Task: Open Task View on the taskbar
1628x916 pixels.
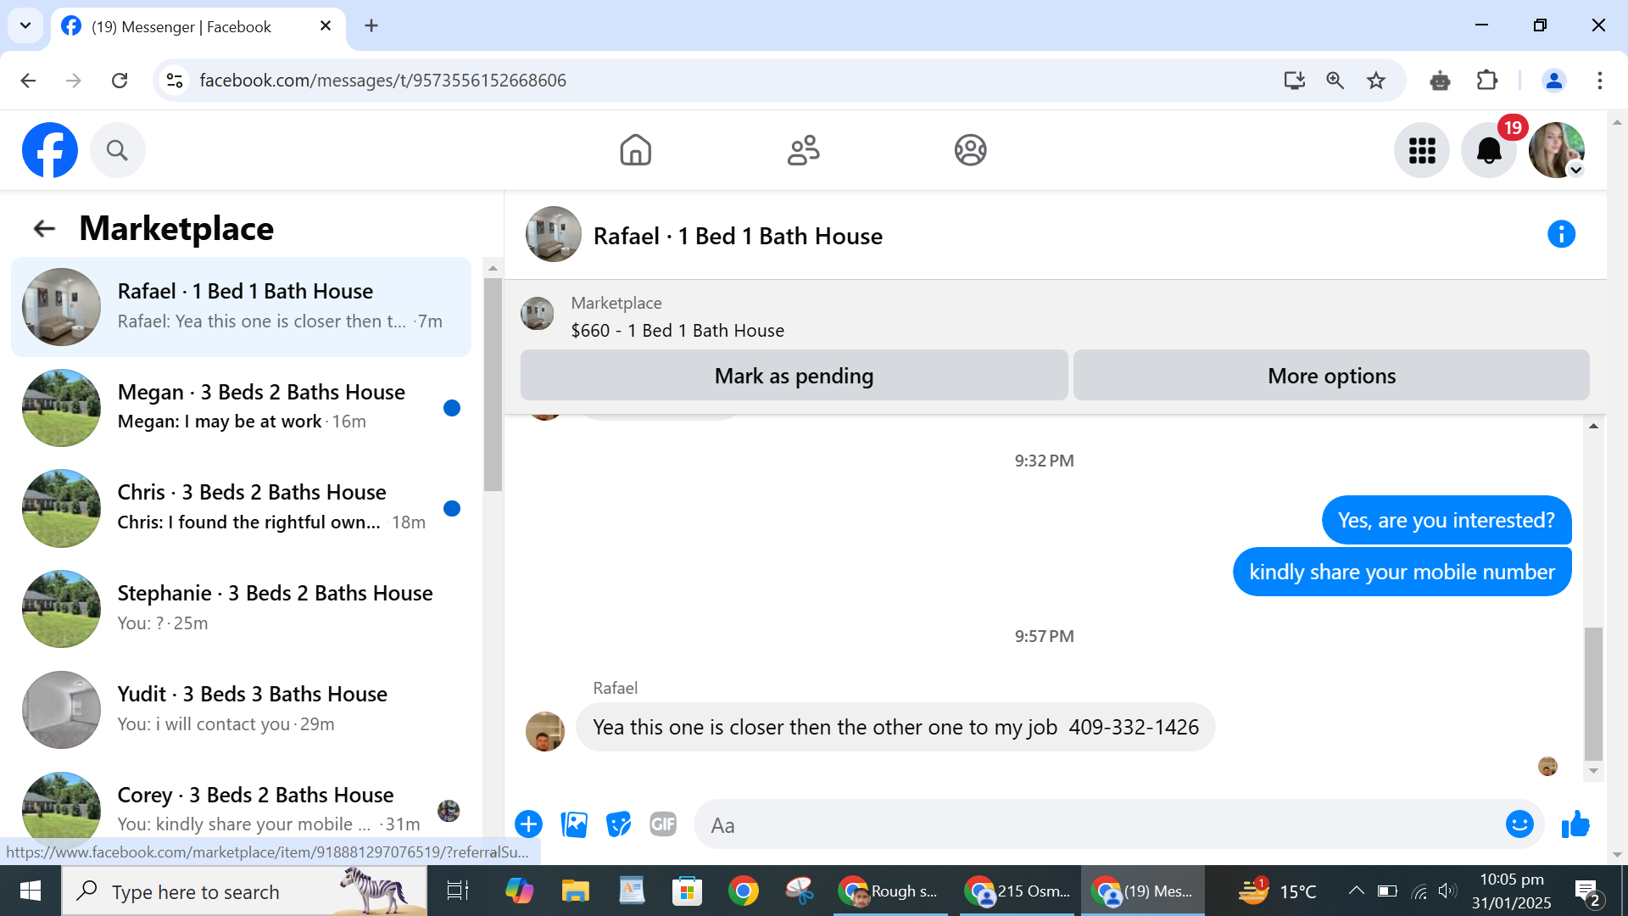Action: point(457,891)
